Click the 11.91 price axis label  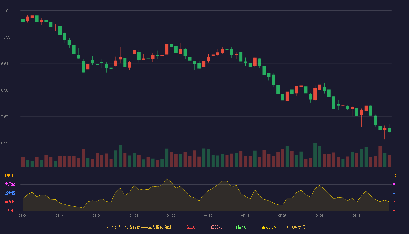[x=5, y=11]
